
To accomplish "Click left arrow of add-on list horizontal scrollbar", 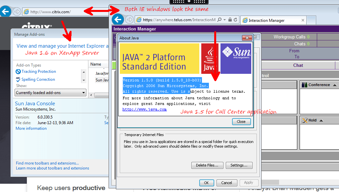I will point(91,95).
